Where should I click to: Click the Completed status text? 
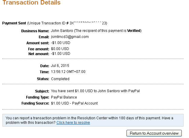pyautogui.click(x=60, y=79)
